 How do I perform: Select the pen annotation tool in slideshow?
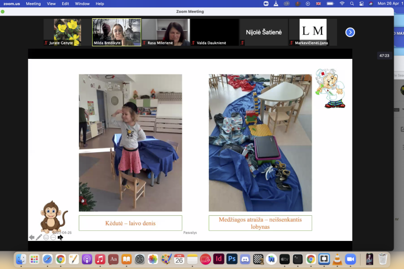[x=39, y=237]
